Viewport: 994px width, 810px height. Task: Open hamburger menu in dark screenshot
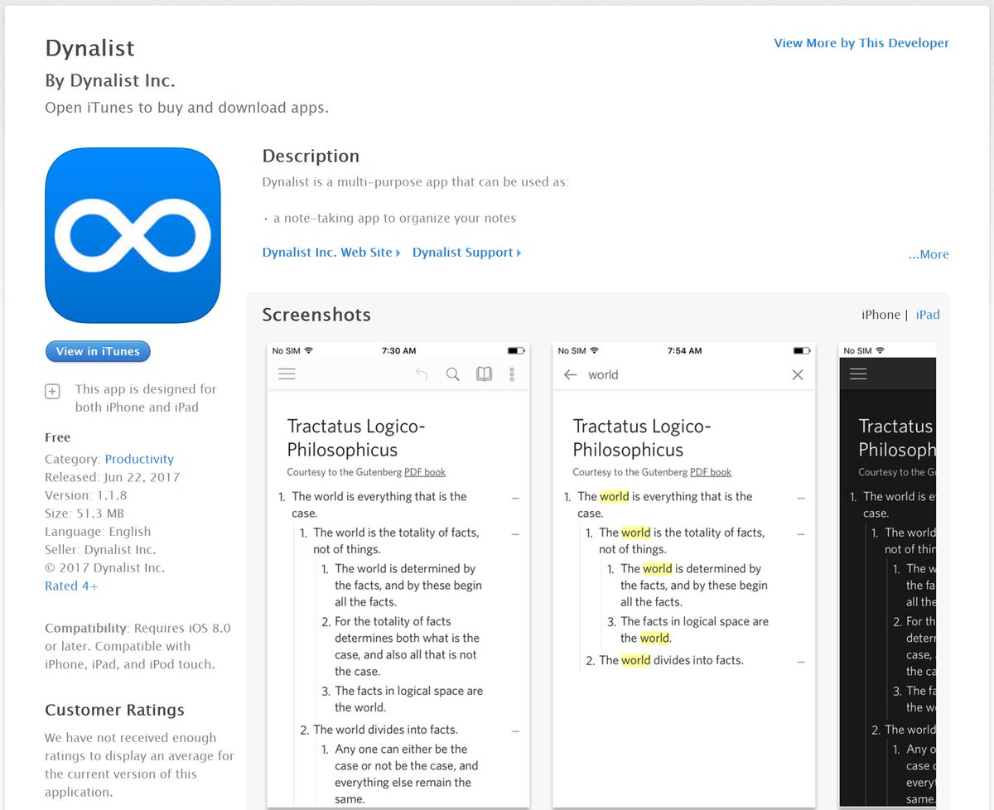click(x=858, y=374)
